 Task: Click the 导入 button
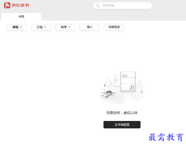pos(89,27)
